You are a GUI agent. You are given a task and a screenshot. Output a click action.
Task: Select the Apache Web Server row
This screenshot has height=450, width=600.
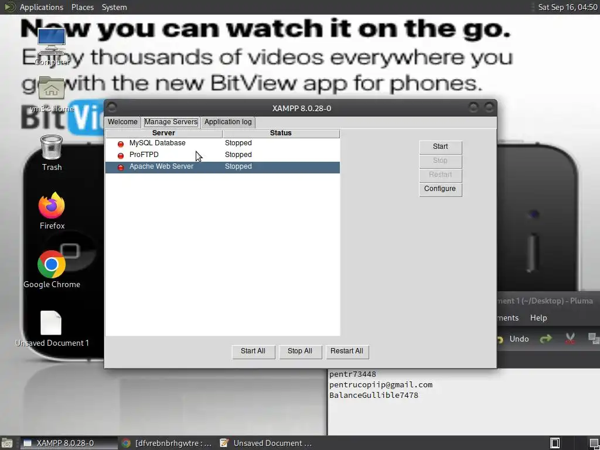click(222, 167)
